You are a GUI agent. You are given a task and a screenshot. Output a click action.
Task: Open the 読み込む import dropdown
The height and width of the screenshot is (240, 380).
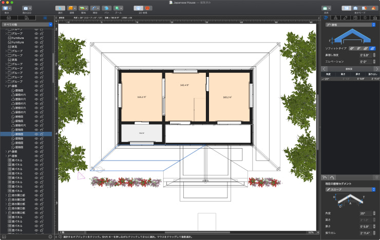(27, 8)
